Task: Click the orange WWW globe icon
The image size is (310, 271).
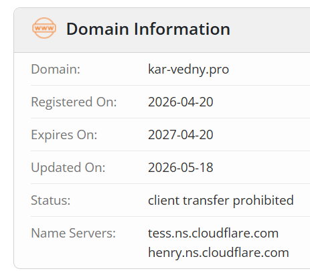Action: coord(44,28)
